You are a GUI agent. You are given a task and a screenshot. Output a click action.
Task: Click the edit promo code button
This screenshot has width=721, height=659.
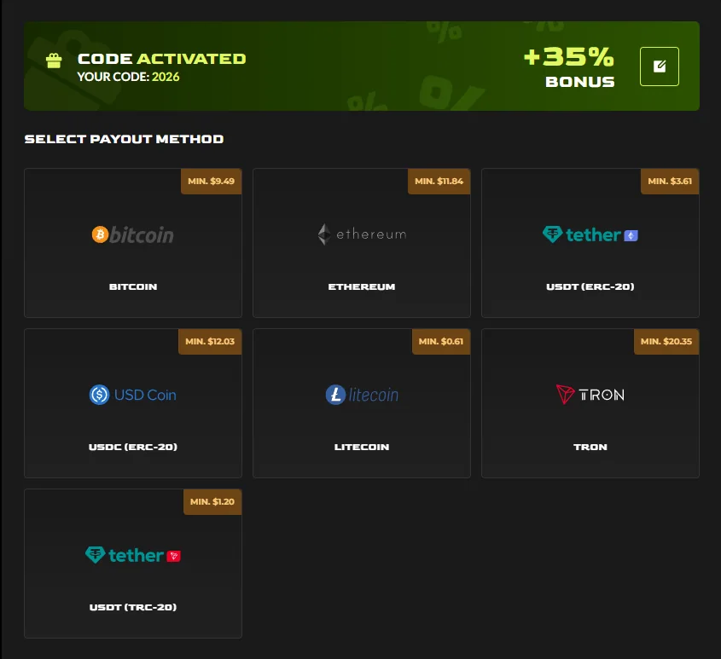pos(659,66)
